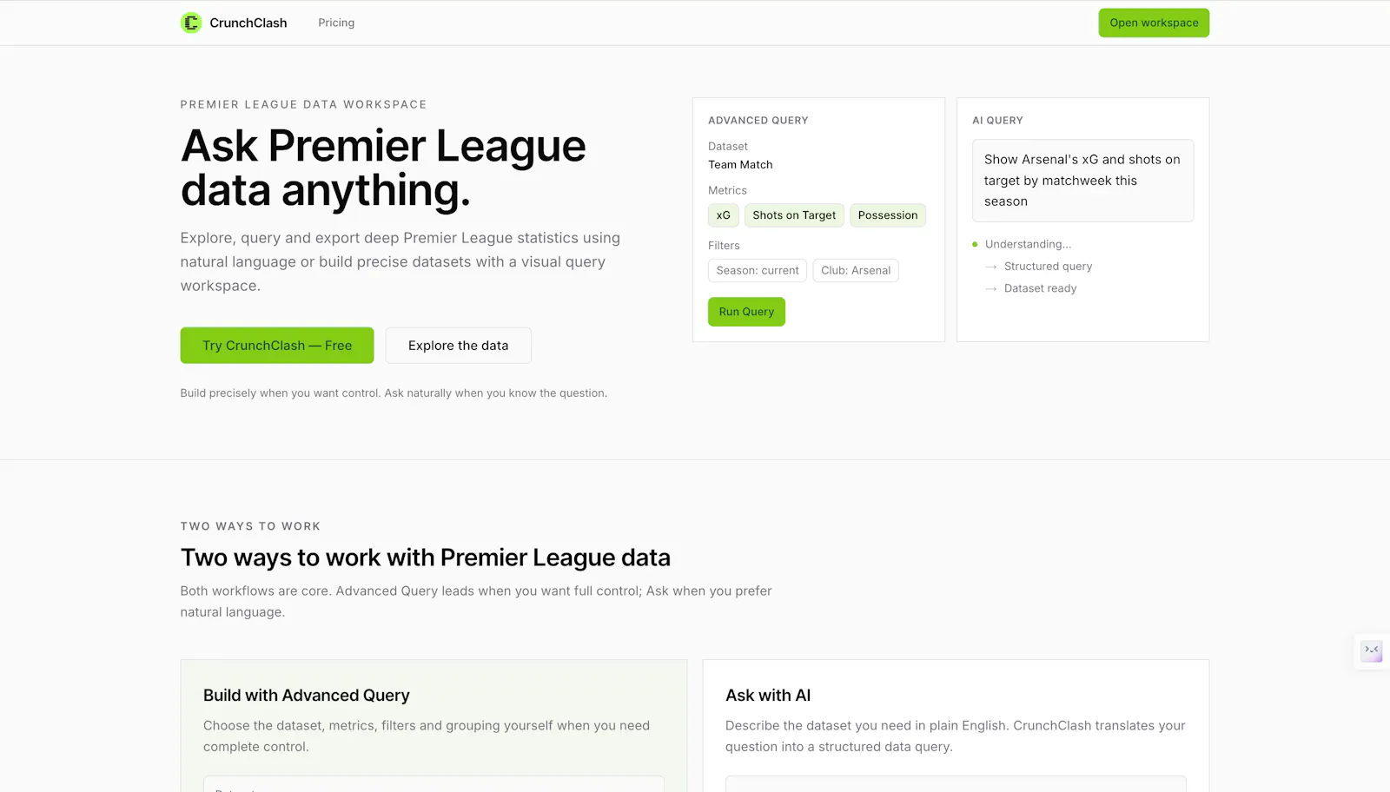This screenshot has width=1390, height=792.
Task: Click Try CrunchClash — Free button
Action: pyautogui.click(x=277, y=346)
